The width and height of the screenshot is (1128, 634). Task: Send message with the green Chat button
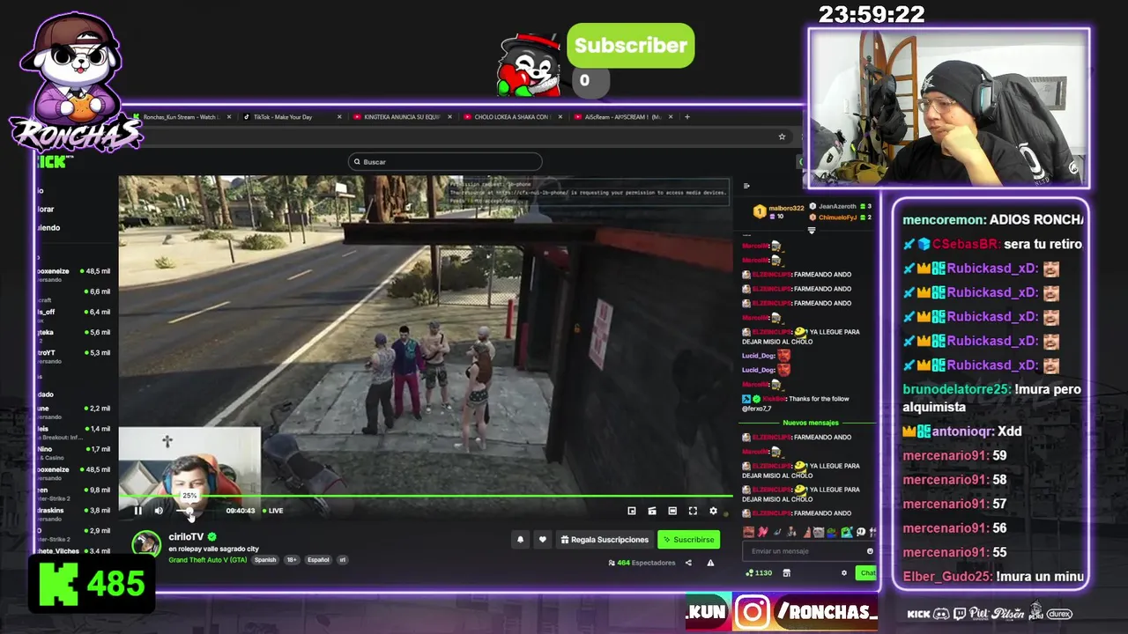click(867, 573)
